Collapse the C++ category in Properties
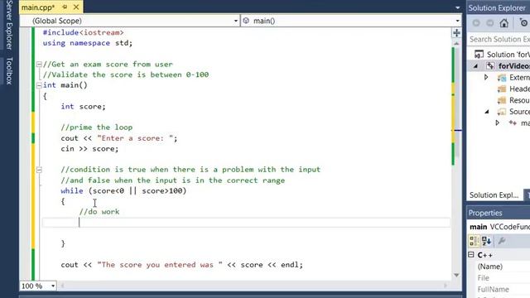530x298 pixels. [x=471, y=255]
